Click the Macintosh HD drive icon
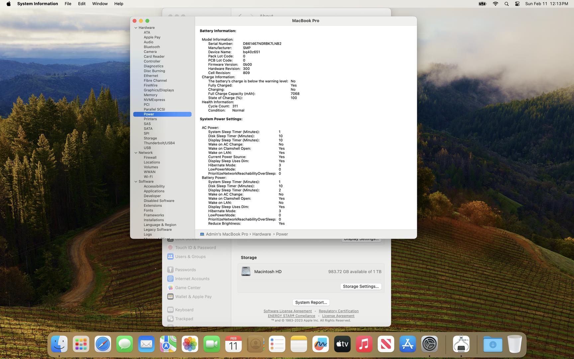 pos(246,272)
